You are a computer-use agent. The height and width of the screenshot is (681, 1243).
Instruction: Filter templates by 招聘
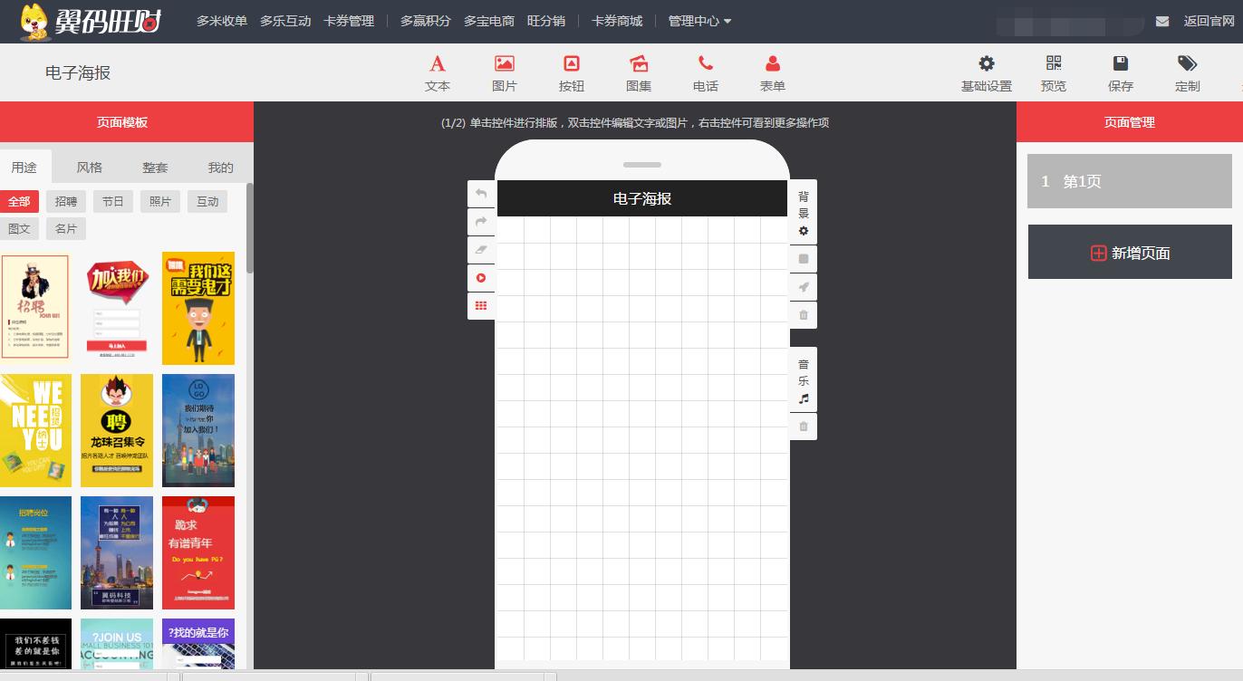[66, 201]
